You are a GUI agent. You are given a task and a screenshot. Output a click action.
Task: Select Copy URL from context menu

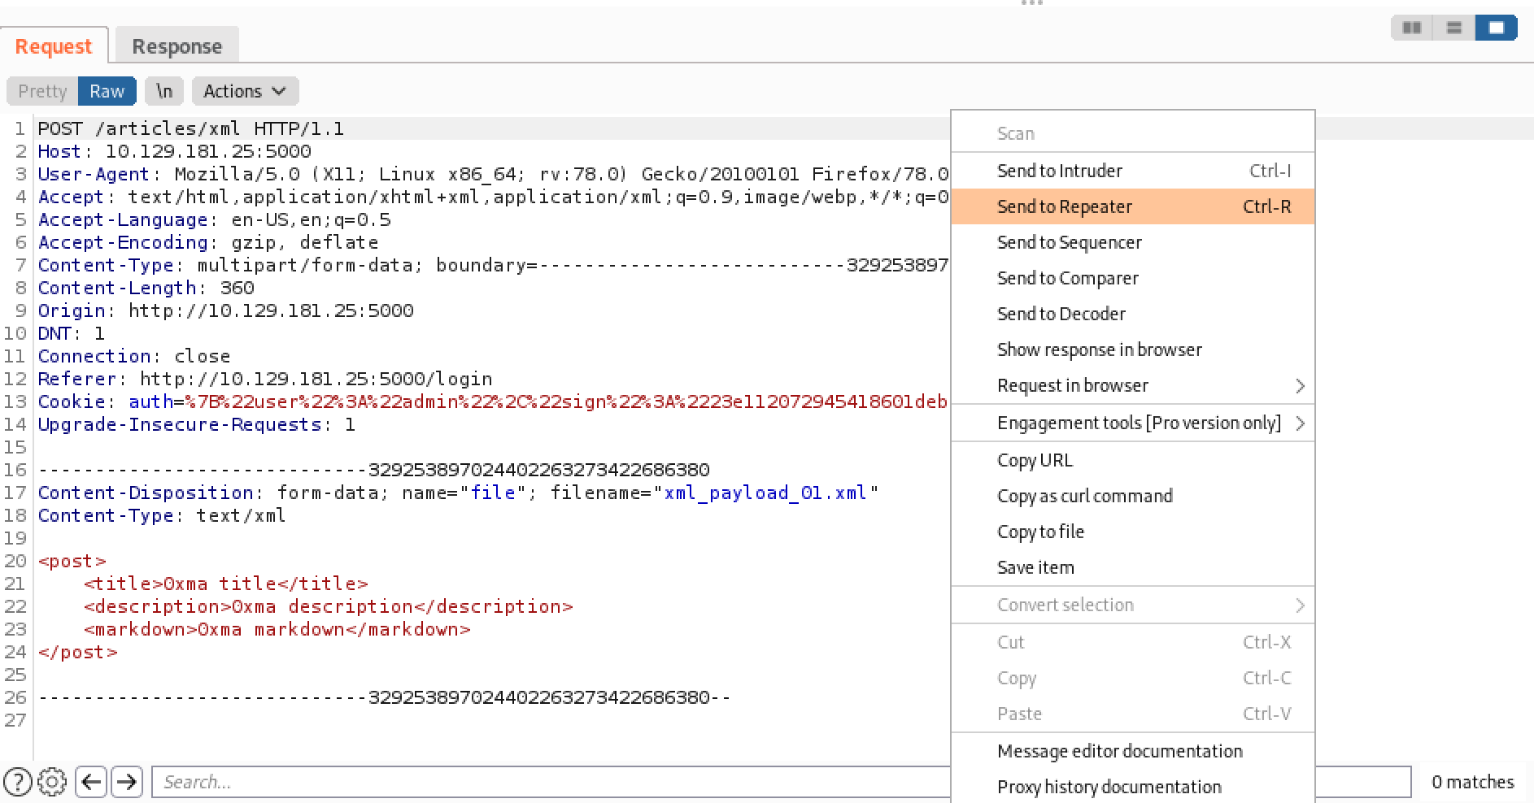(x=1133, y=460)
